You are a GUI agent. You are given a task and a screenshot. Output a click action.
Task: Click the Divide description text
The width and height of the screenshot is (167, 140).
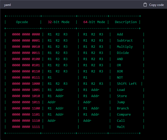coord(123,53)
